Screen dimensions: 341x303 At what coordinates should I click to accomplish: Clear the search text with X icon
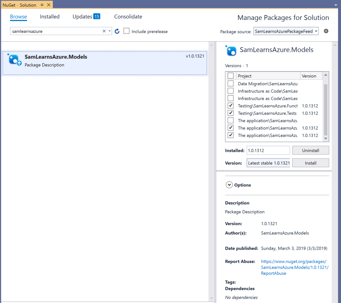104,31
